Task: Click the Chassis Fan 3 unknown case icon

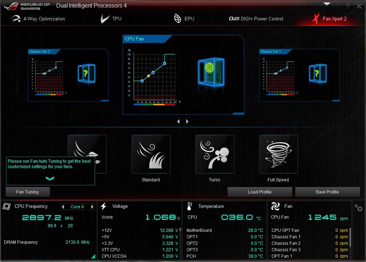Action: pos(86,73)
